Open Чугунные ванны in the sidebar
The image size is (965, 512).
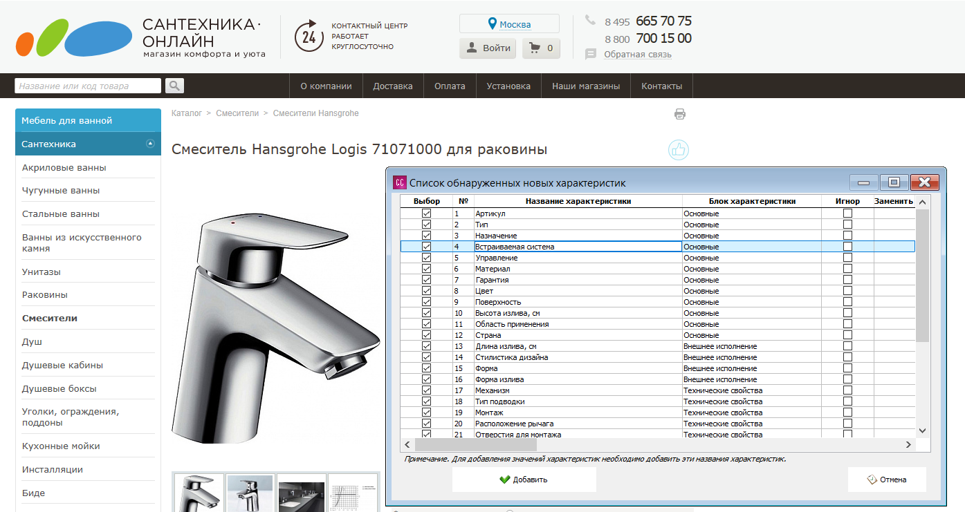click(x=61, y=190)
